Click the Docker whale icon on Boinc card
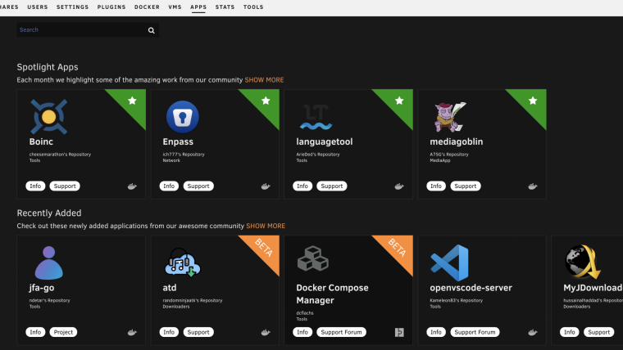Viewport: 623px width, 350px height. (132, 186)
